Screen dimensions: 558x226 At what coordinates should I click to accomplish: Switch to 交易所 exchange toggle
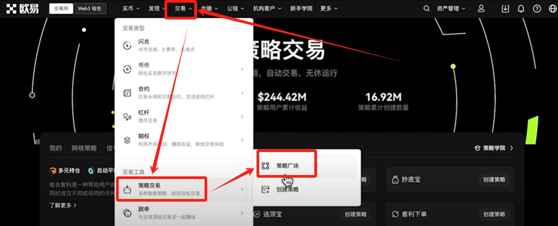61,8
